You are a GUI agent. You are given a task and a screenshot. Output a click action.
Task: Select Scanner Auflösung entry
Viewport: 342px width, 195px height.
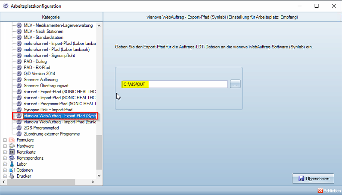tap(40, 80)
